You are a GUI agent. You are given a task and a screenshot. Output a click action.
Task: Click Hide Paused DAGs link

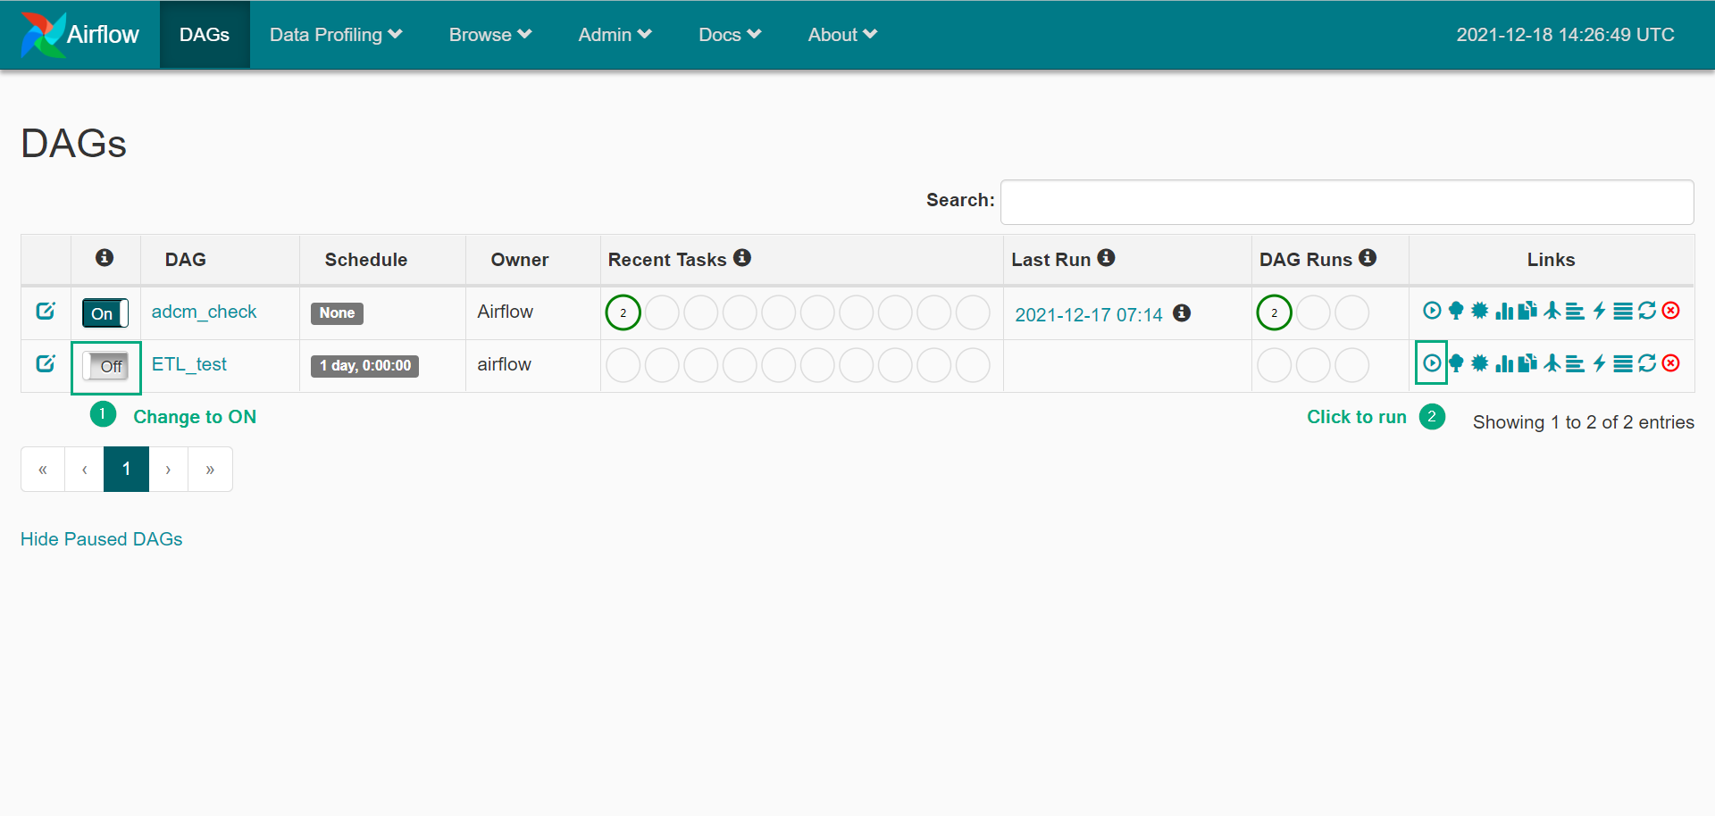click(102, 539)
